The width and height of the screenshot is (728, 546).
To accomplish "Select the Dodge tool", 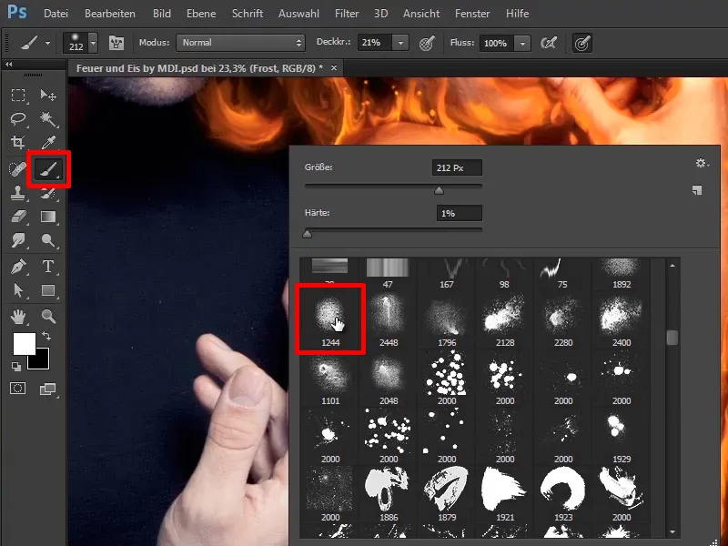I will [48, 240].
